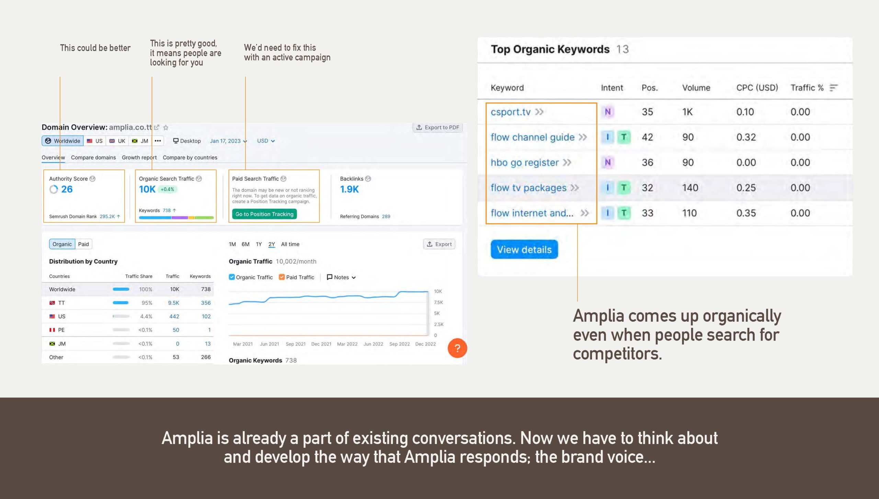Click the chevrons next to flow tv packages

click(x=575, y=188)
